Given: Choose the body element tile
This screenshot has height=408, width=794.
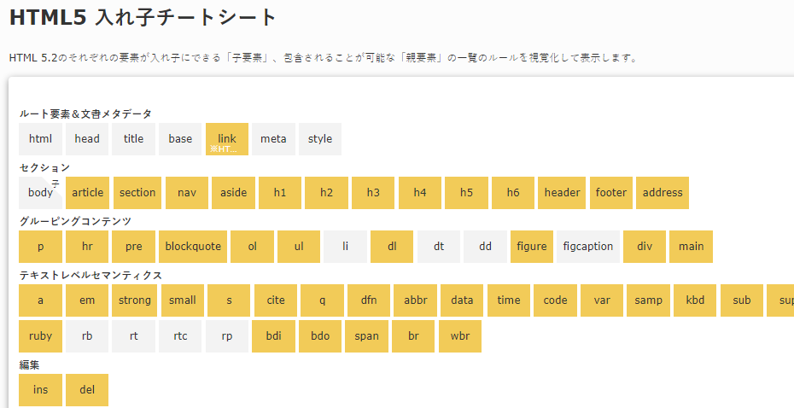Looking at the screenshot, I should click(x=40, y=192).
